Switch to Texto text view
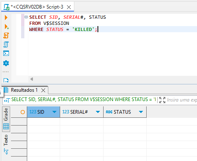The image size is (197, 161). 6,144
